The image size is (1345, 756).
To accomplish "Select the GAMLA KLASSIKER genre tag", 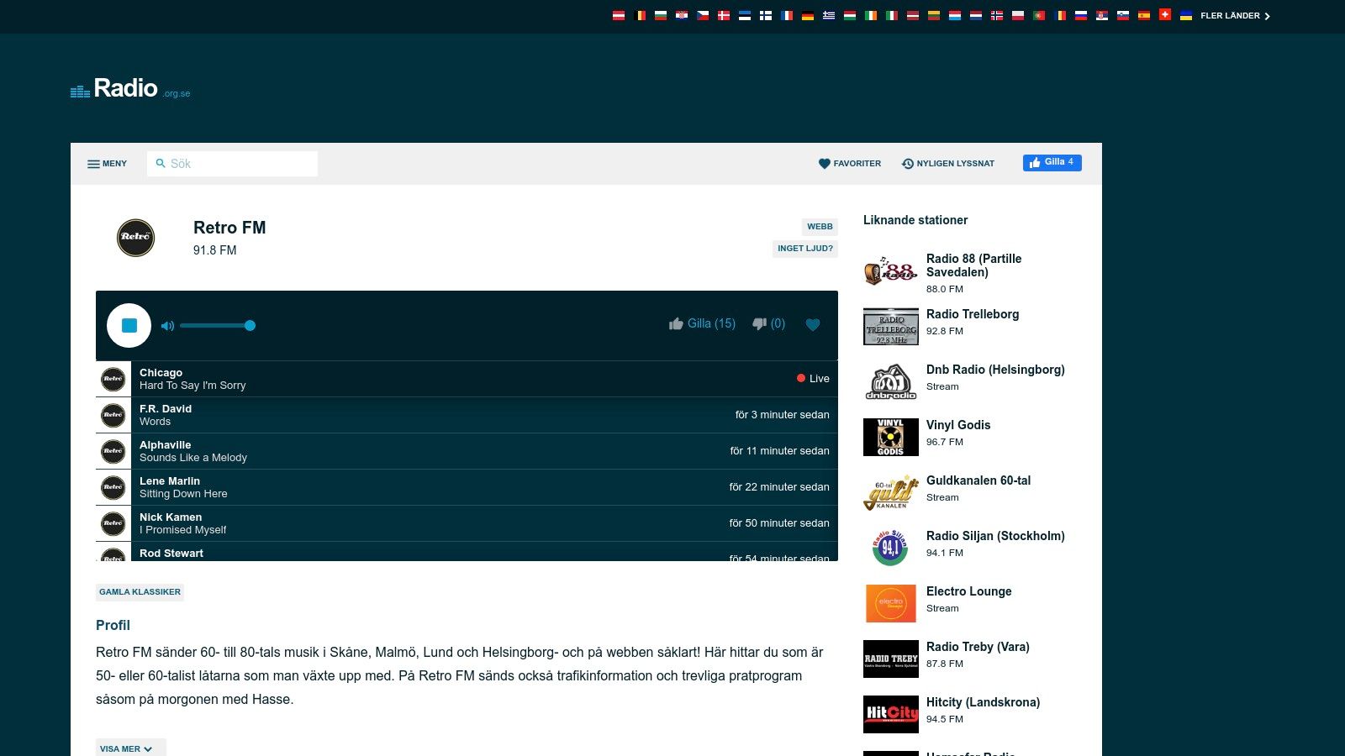I will (140, 592).
